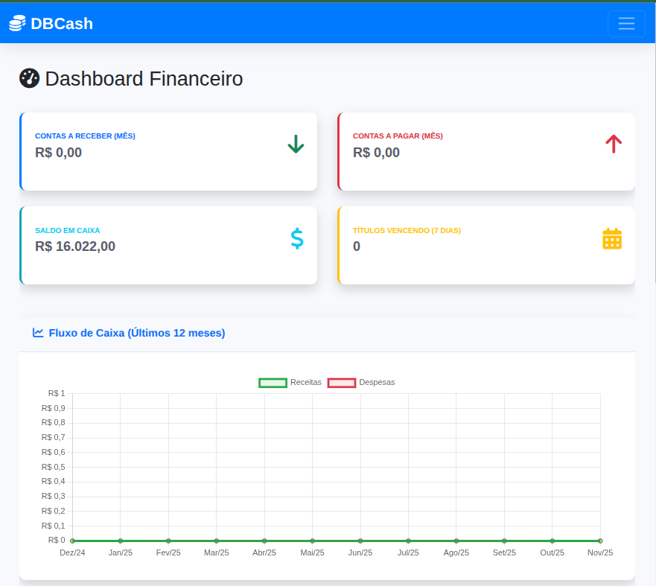
Task: Click the Títulos Vencendo (7 dias) card
Action: (486, 245)
